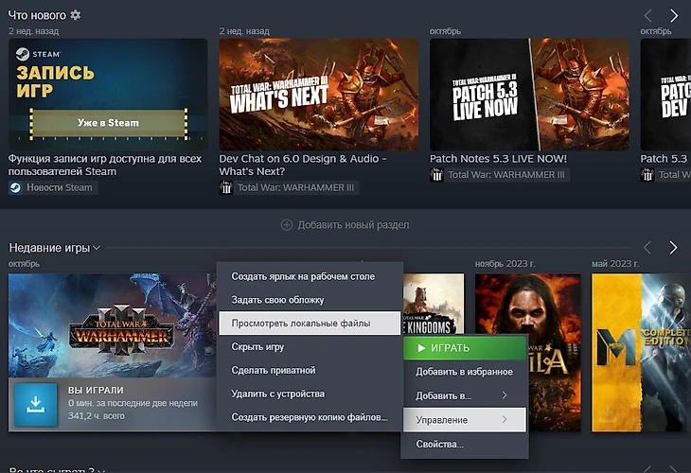Show previous recent games with left arrow
This screenshot has width=691, height=473.
pos(647,248)
